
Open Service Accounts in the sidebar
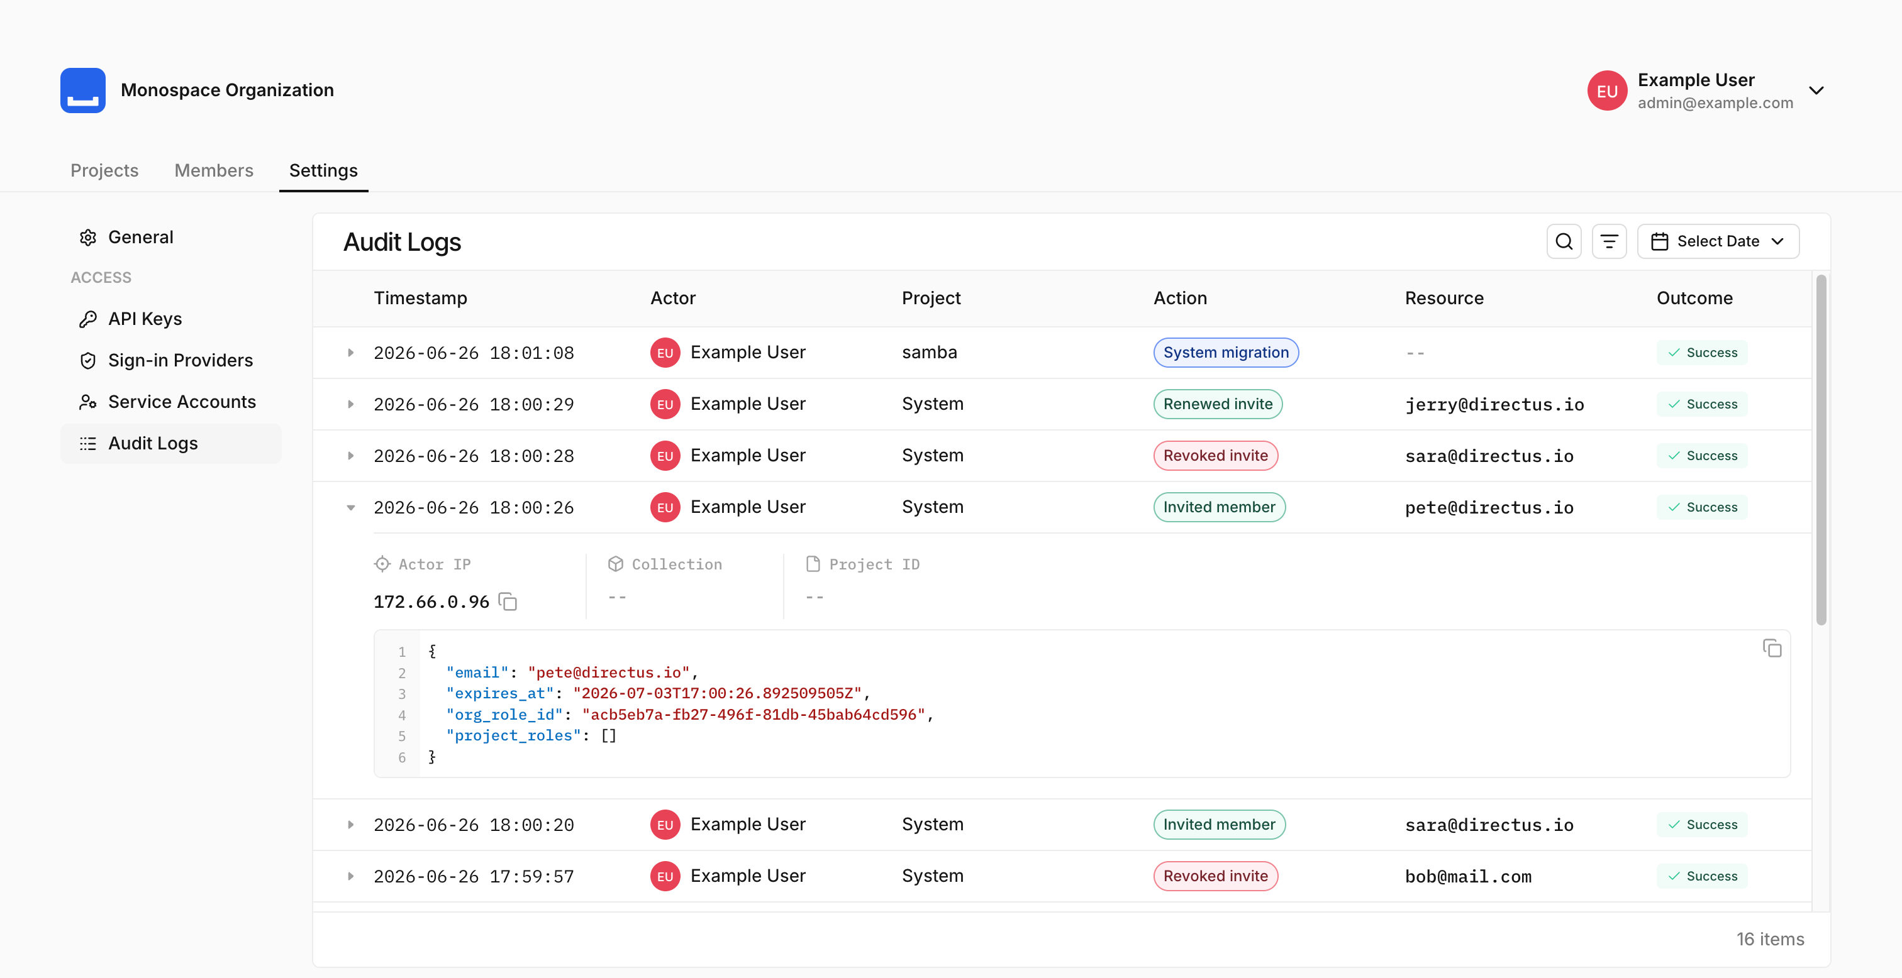point(170,402)
